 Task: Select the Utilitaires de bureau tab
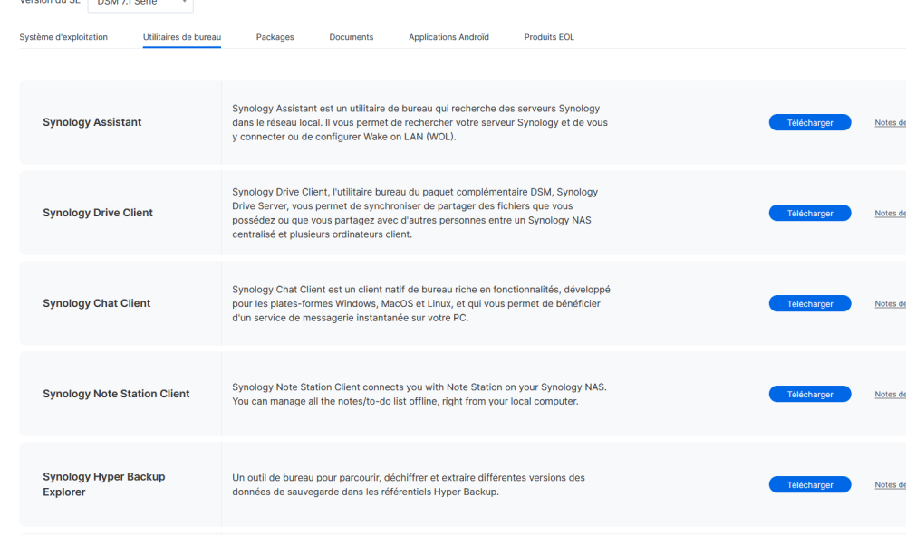182,37
